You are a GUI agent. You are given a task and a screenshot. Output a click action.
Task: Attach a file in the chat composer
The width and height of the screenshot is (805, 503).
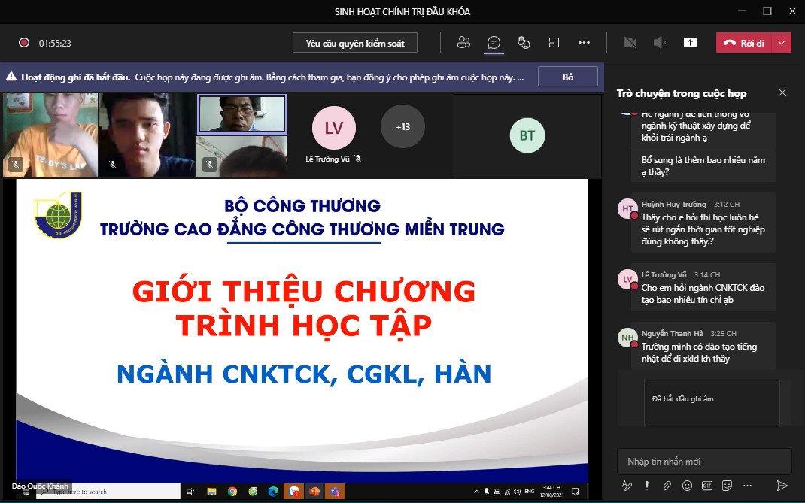tap(667, 485)
